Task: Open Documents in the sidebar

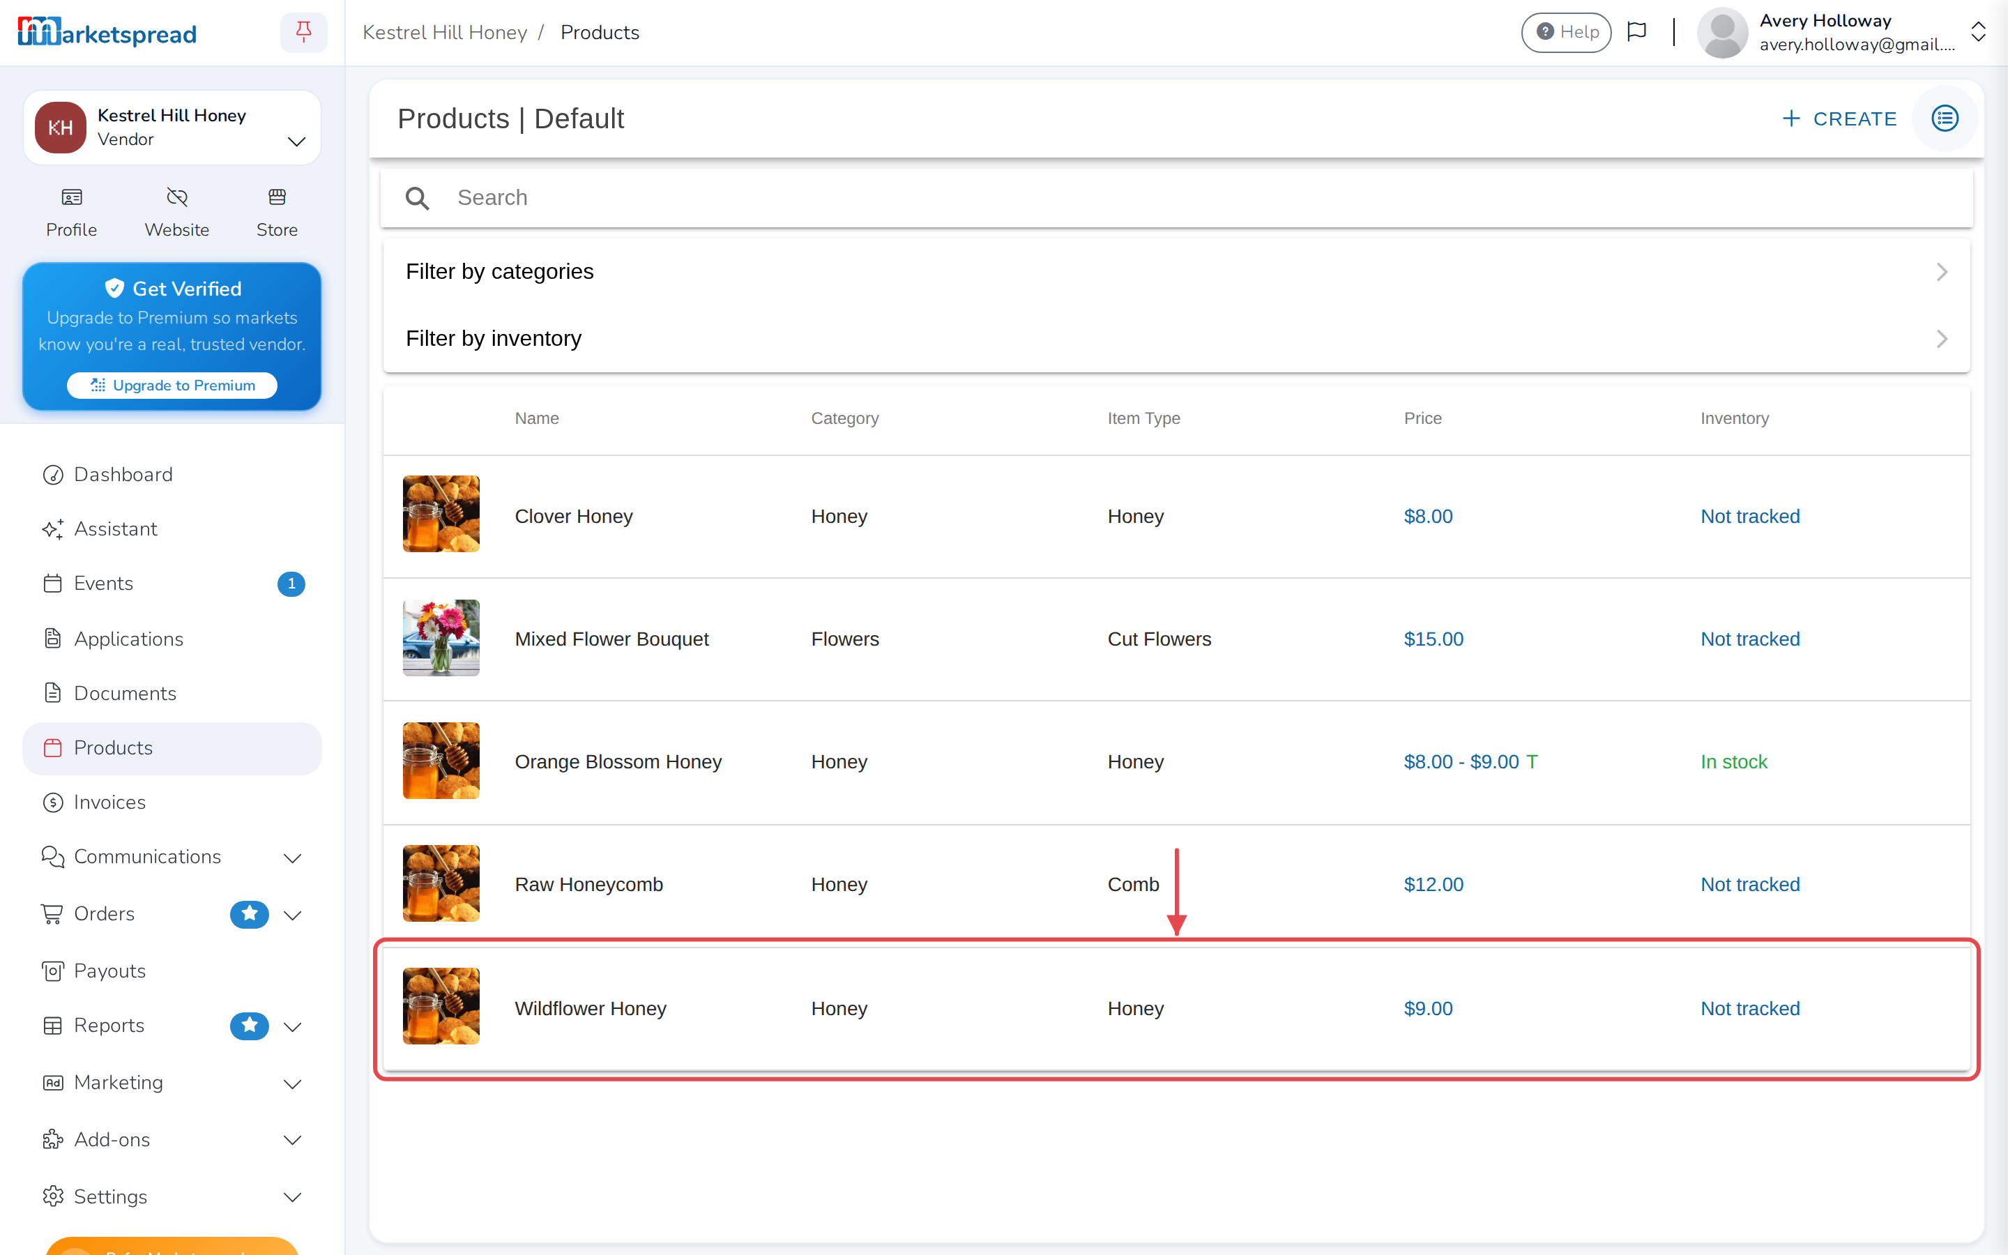Action: (172, 693)
